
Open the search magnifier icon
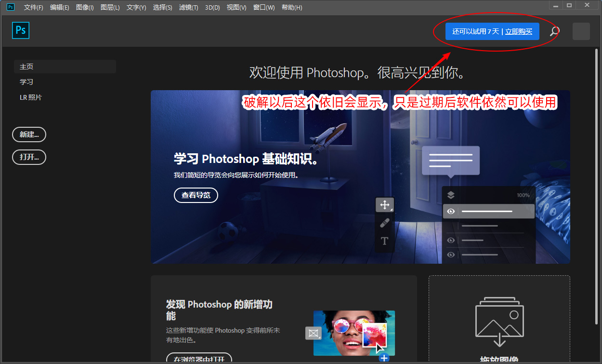pyautogui.click(x=554, y=31)
